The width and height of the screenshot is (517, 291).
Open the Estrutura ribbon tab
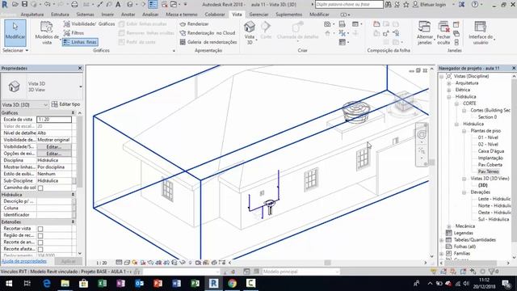(60, 15)
